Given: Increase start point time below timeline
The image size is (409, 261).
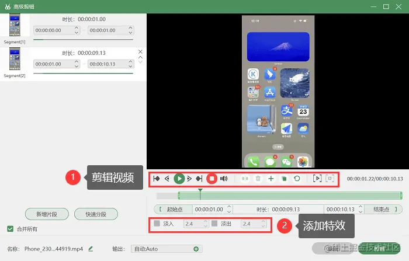Looking at the screenshot, I should click(x=229, y=207).
